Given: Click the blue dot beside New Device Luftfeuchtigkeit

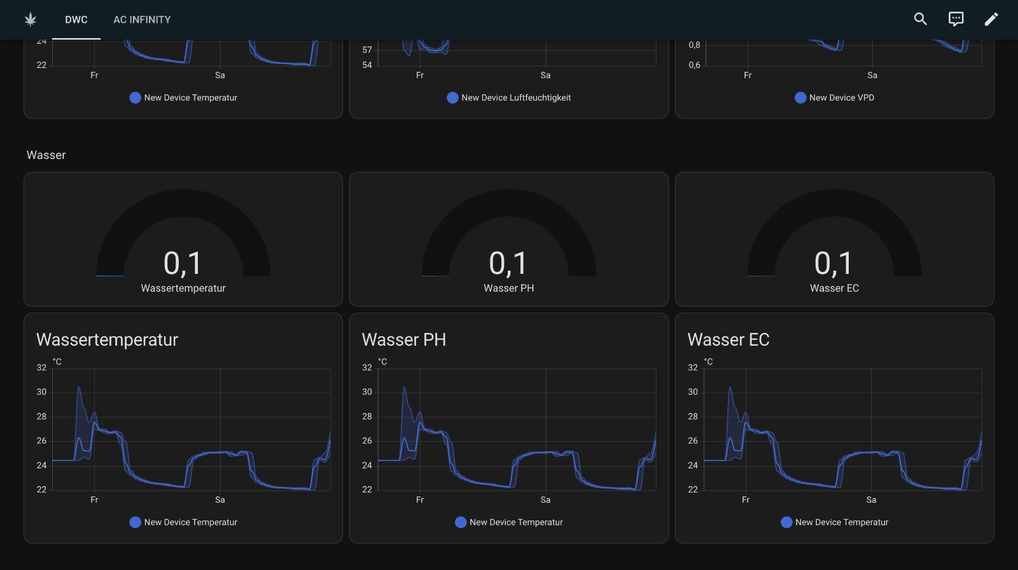Looking at the screenshot, I should [452, 98].
